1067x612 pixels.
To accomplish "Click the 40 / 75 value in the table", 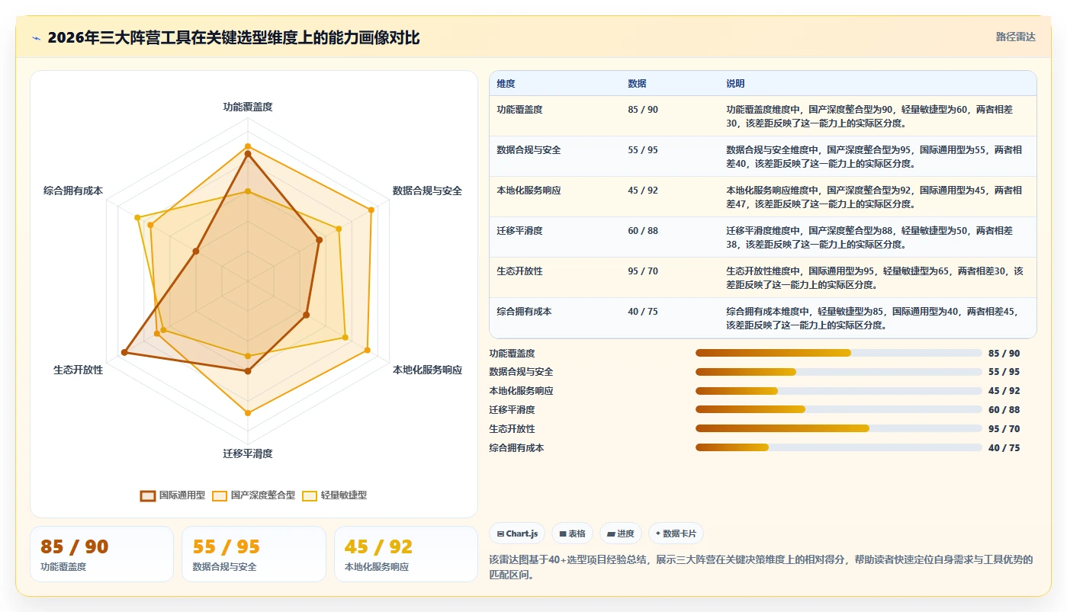I will pyautogui.click(x=643, y=312).
